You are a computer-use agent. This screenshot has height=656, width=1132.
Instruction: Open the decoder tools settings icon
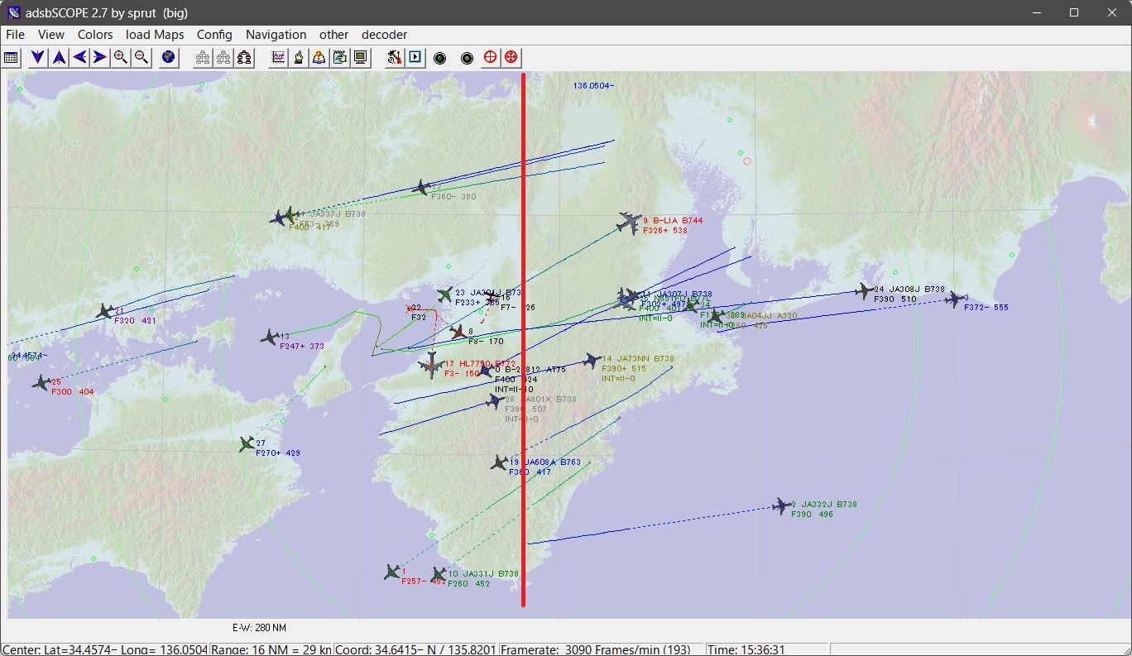coord(395,57)
